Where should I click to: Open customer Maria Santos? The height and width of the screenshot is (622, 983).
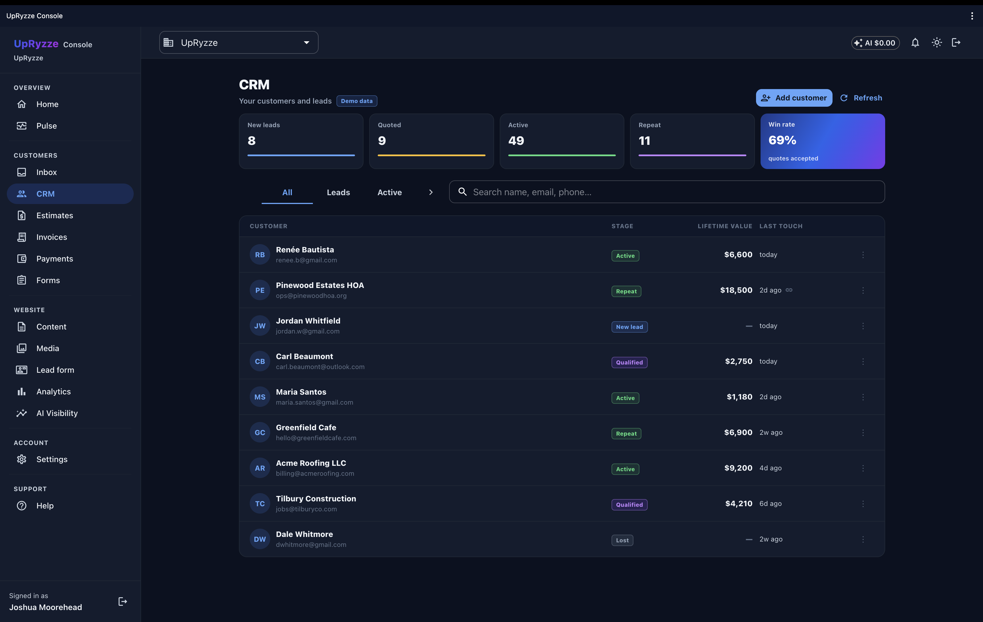click(x=562, y=397)
